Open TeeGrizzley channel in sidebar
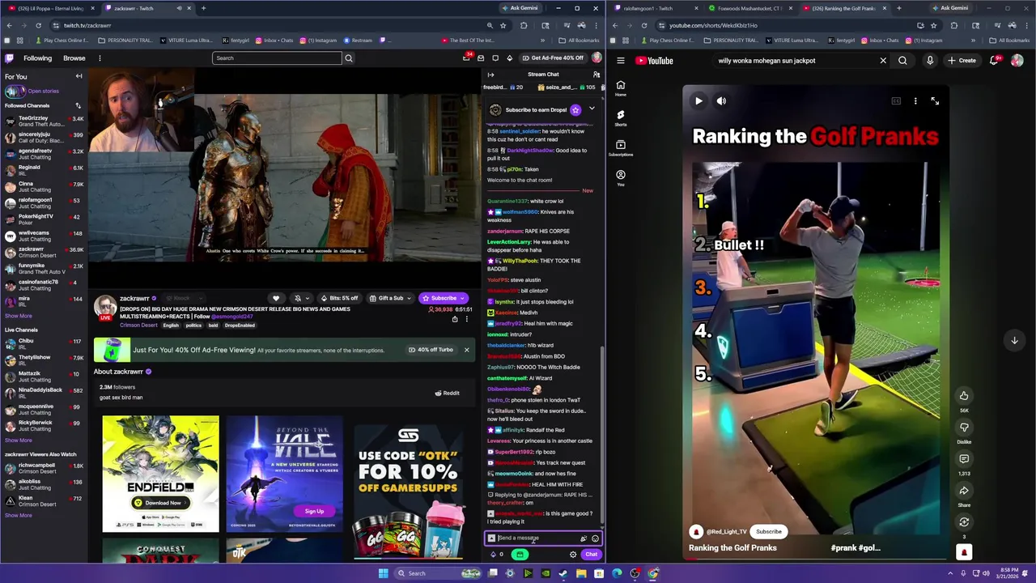 click(x=42, y=121)
